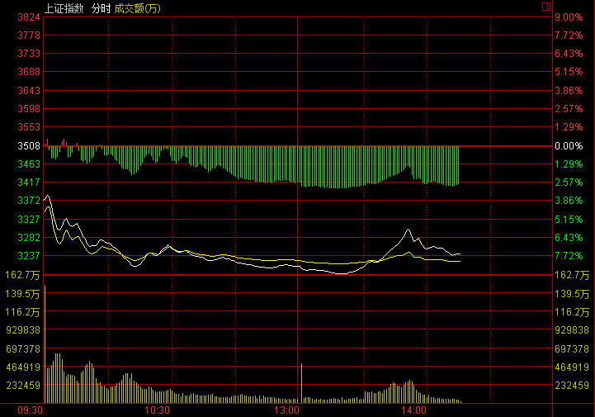The height and width of the screenshot is (417, 595).
Task: Select the 3643 price axis label
Action: (x=29, y=91)
